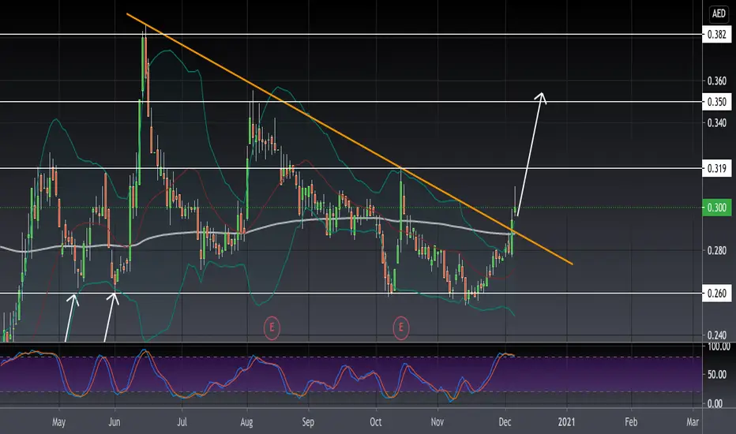
Task: Click the Jul label on time axis
Action: 182,422
